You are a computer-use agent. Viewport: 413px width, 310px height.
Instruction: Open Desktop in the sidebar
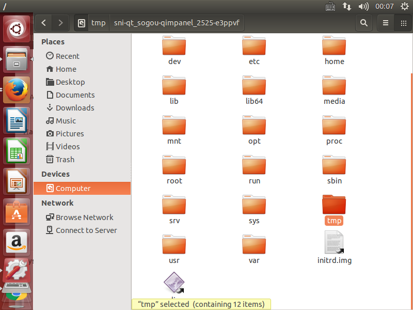pos(82,82)
